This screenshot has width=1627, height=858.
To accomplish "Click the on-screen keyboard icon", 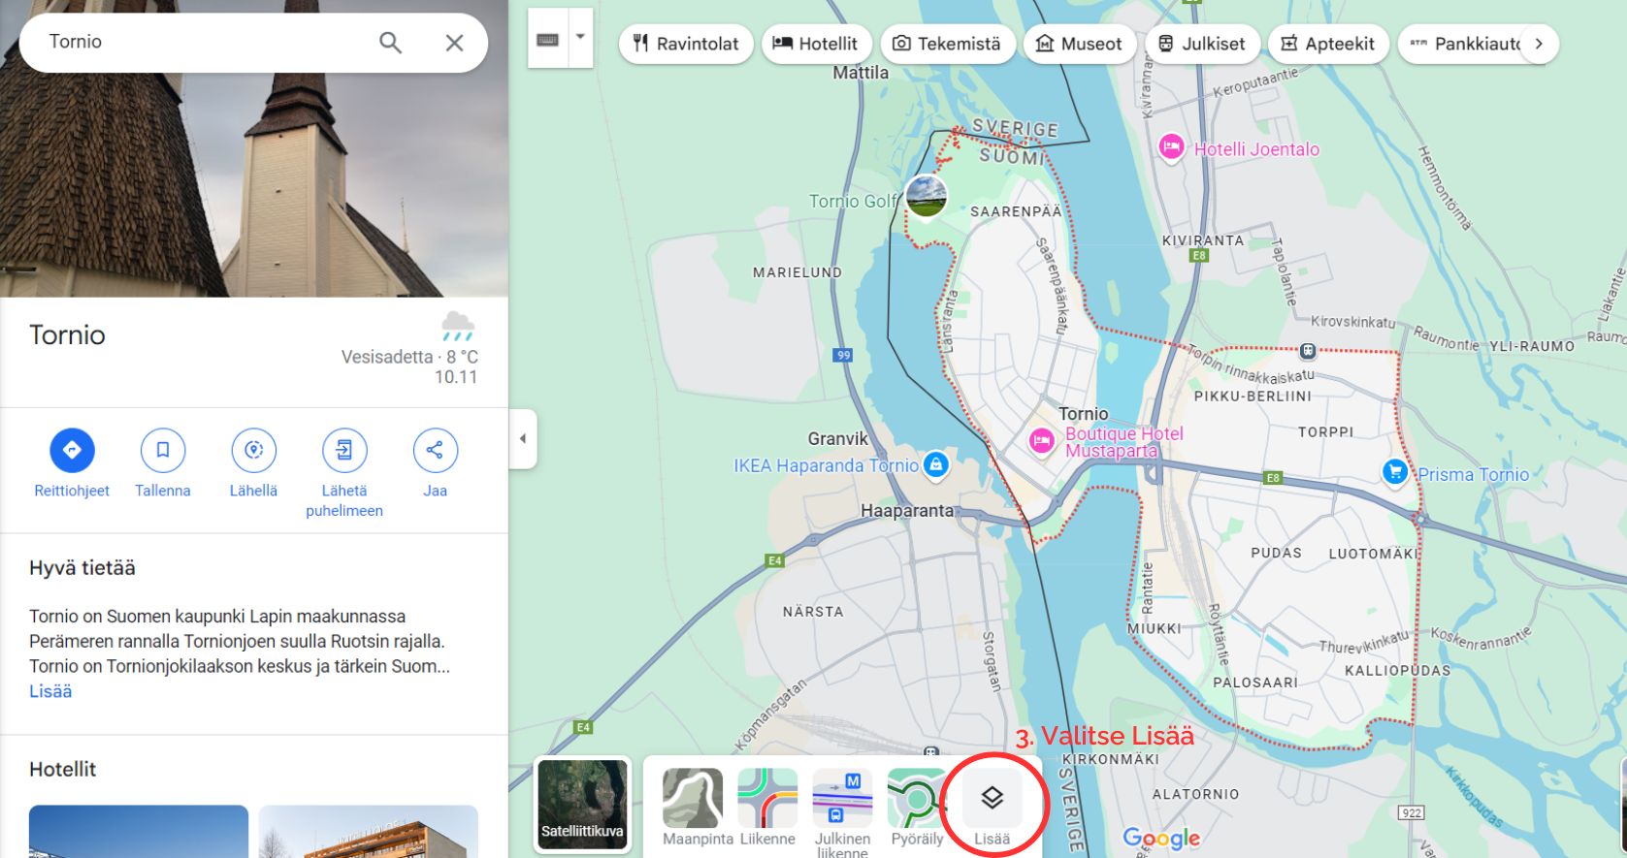I will [x=547, y=39].
